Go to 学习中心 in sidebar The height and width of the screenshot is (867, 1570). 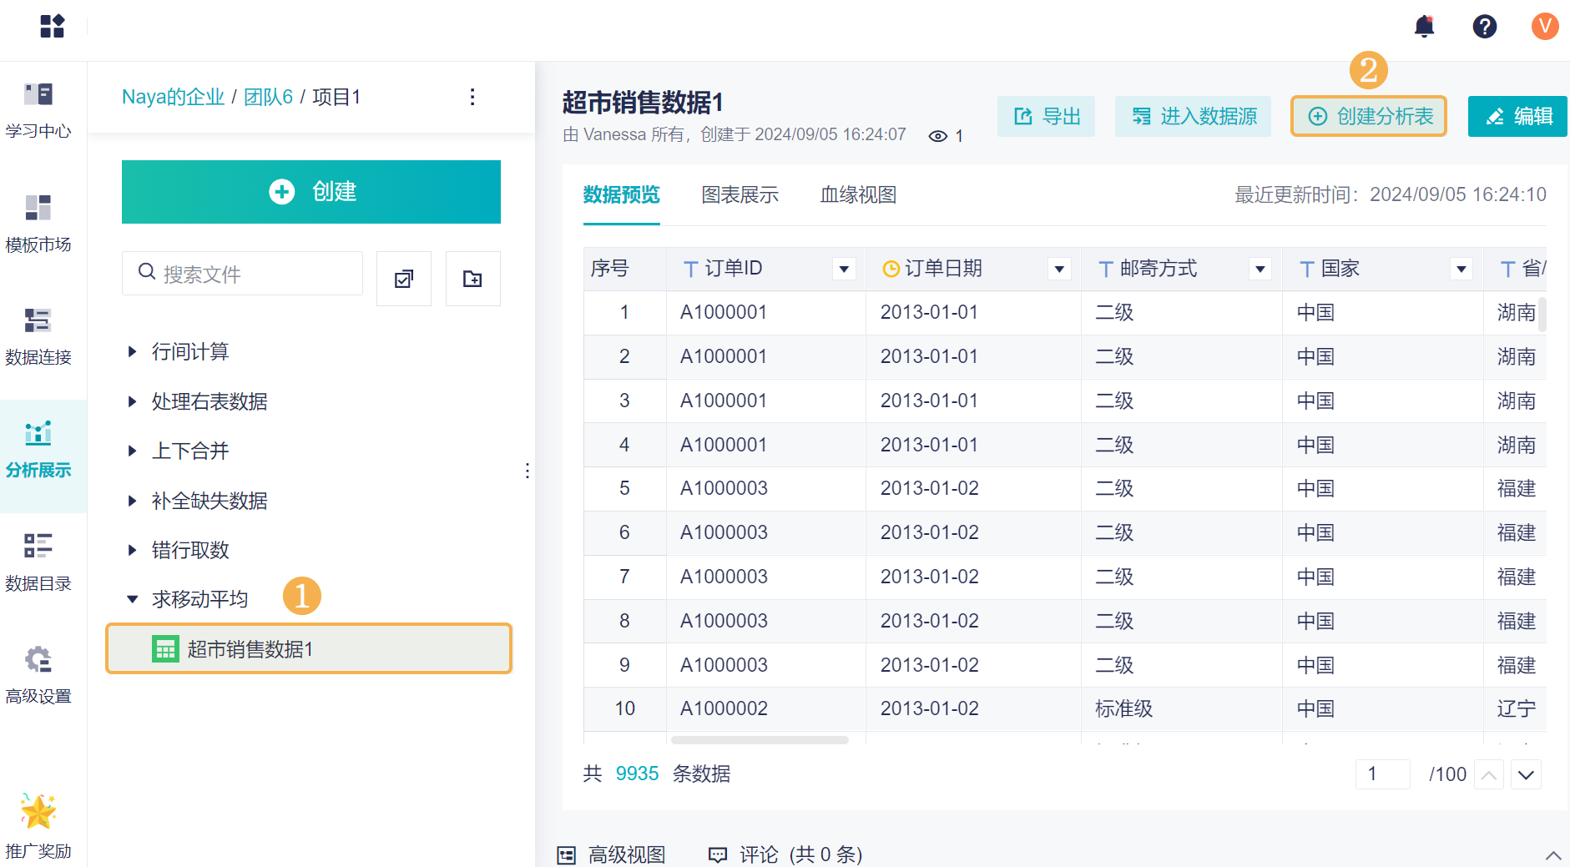click(38, 108)
